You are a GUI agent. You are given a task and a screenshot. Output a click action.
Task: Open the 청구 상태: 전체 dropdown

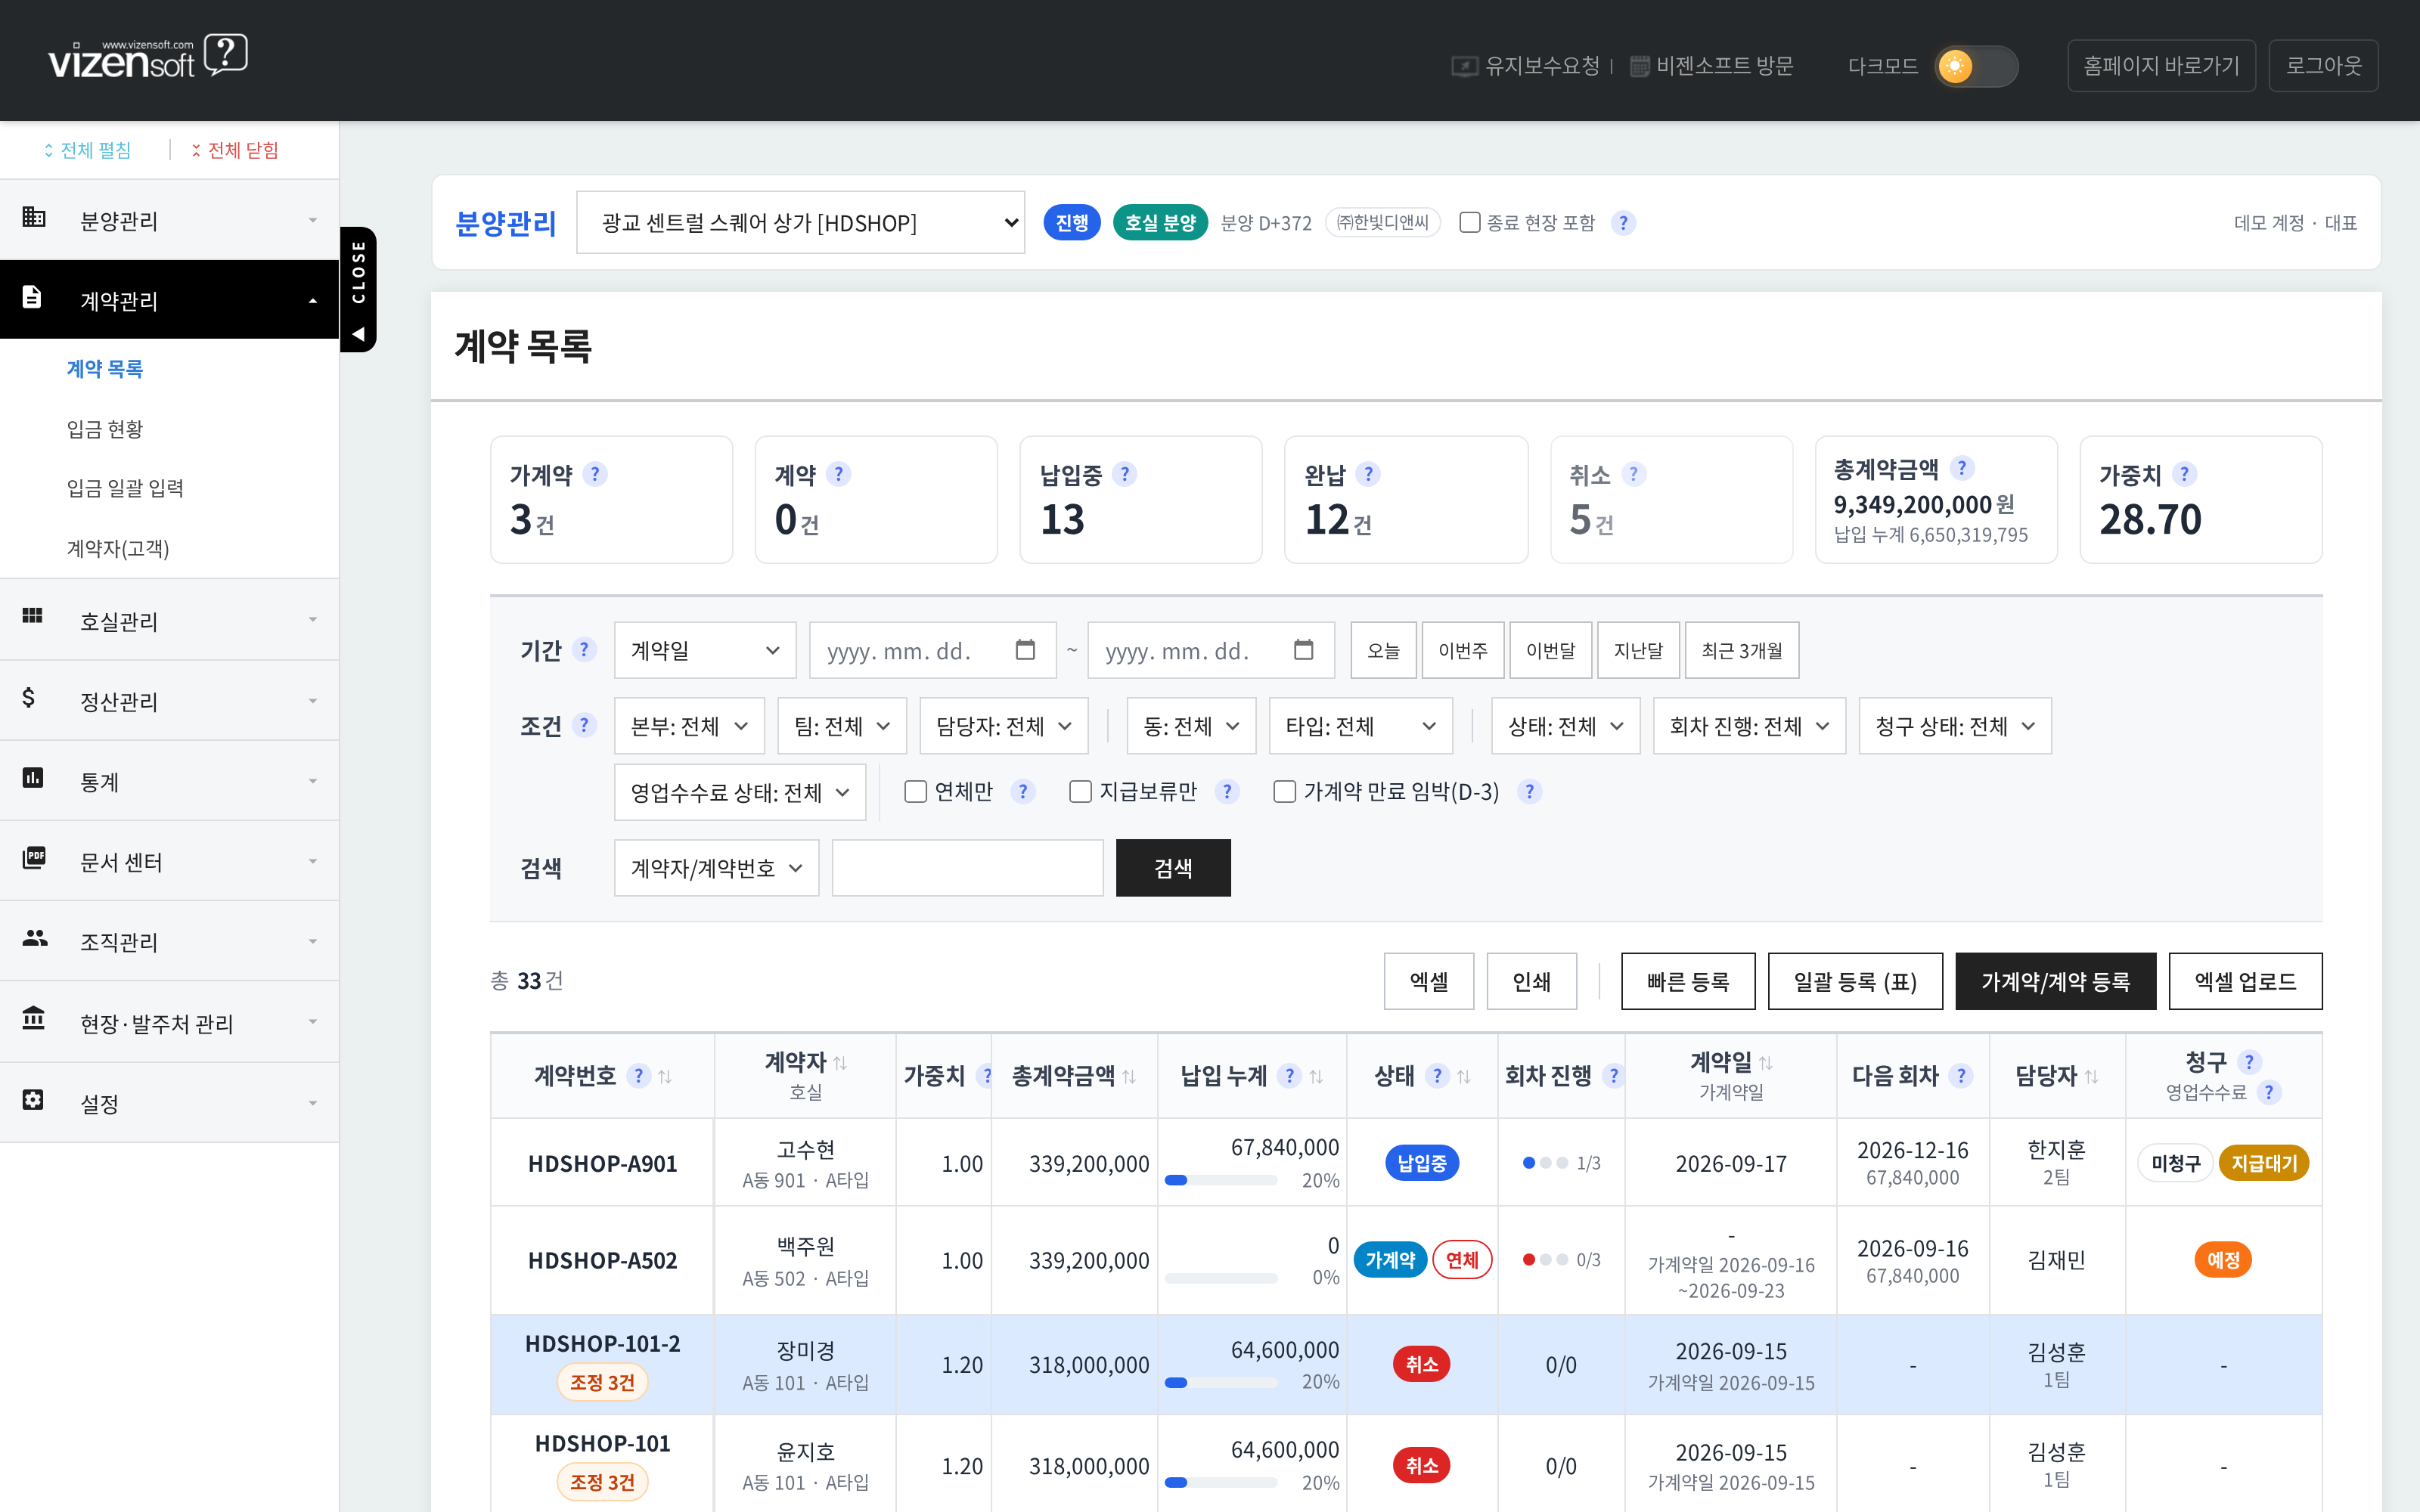(x=1955, y=725)
